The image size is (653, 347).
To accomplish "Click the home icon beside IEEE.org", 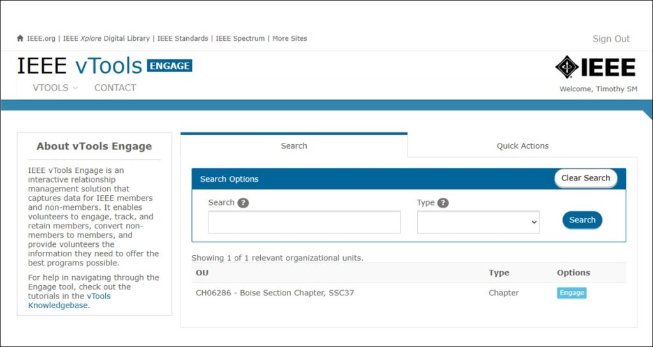I will click(20, 38).
